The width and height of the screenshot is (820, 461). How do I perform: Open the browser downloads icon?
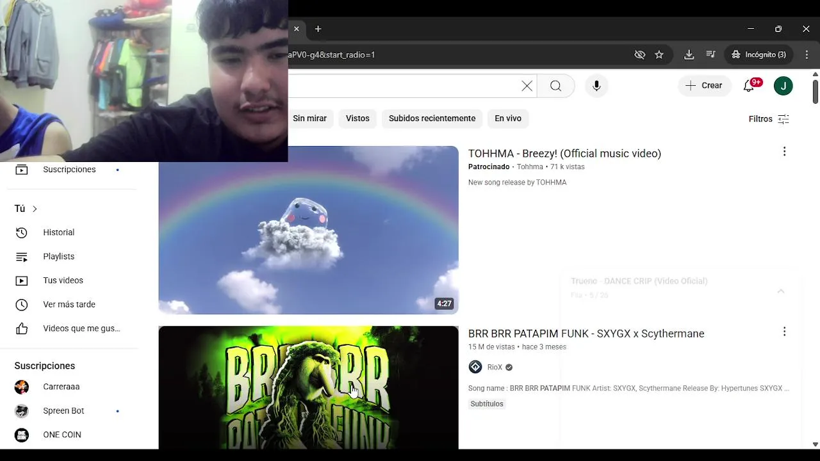pyautogui.click(x=689, y=54)
